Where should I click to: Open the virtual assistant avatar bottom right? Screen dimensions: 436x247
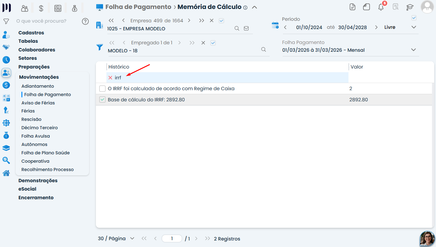click(x=427, y=239)
